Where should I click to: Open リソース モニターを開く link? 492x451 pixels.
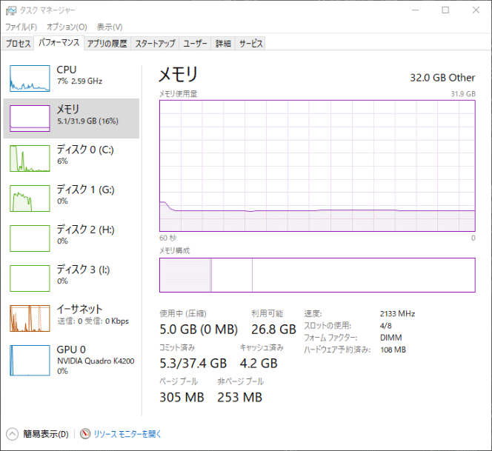tap(127, 434)
